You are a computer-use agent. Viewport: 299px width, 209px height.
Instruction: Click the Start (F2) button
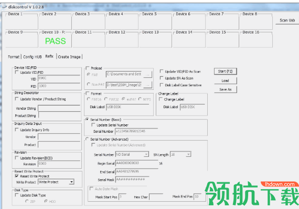coord(226,72)
